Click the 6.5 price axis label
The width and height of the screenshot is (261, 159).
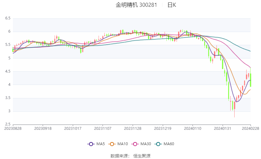pos(8,18)
